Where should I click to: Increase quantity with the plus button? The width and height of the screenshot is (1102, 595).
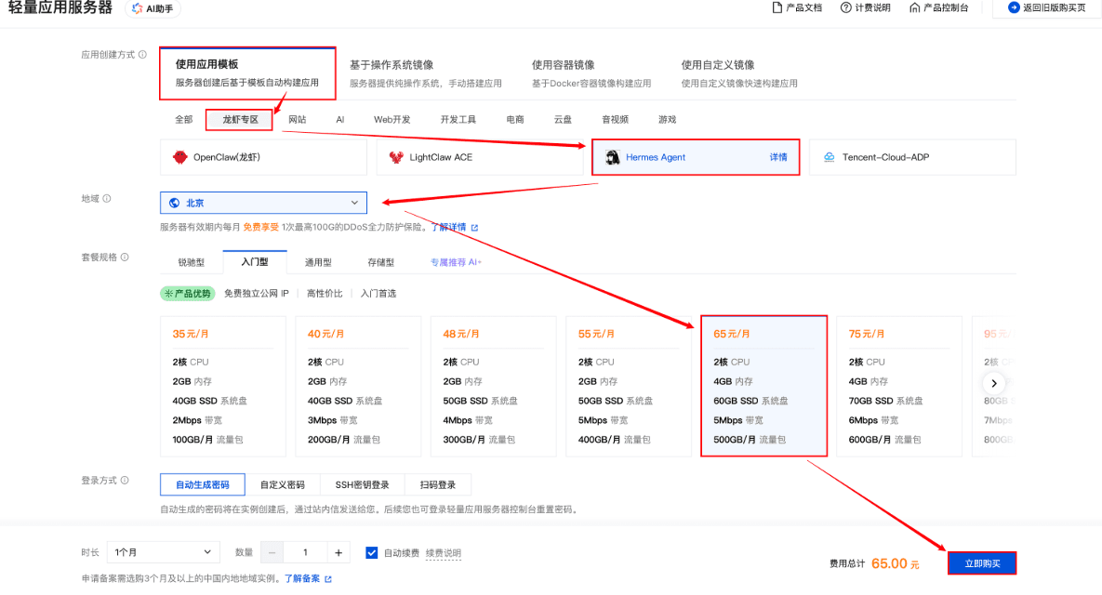(338, 552)
